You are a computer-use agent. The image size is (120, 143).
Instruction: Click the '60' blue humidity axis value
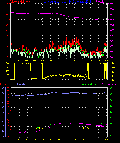click(3, 107)
